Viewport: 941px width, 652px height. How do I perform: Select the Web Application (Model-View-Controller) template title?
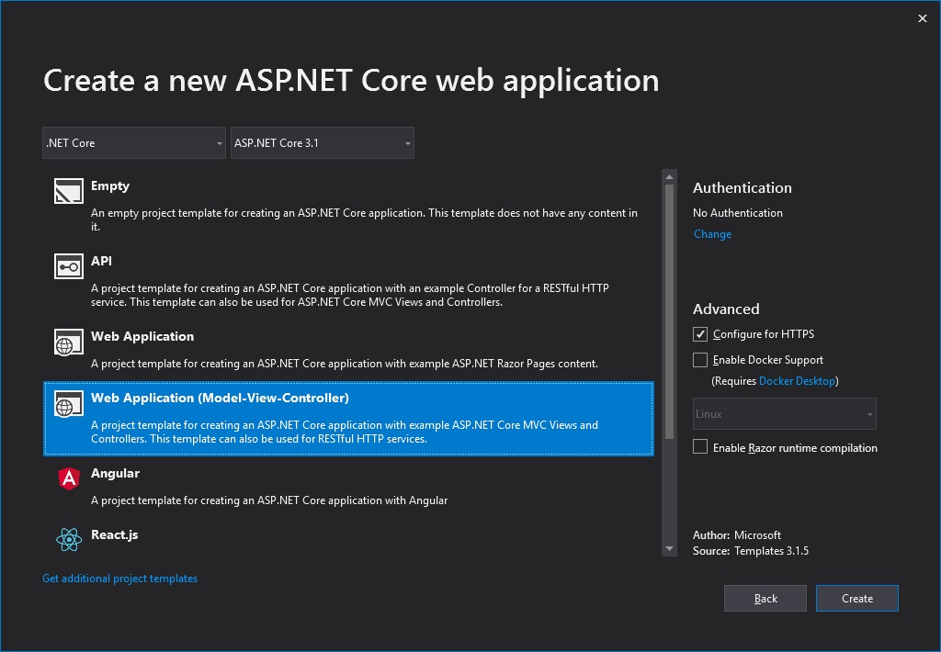(220, 399)
